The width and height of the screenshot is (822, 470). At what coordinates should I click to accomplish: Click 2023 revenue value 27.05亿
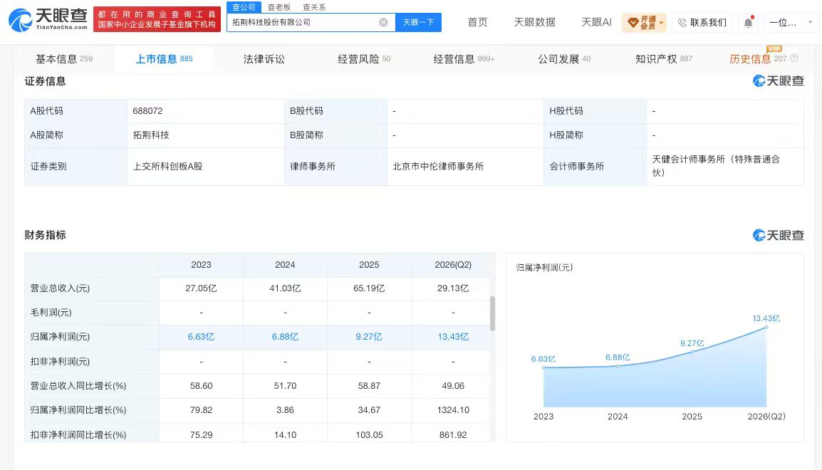pyautogui.click(x=202, y=288)
